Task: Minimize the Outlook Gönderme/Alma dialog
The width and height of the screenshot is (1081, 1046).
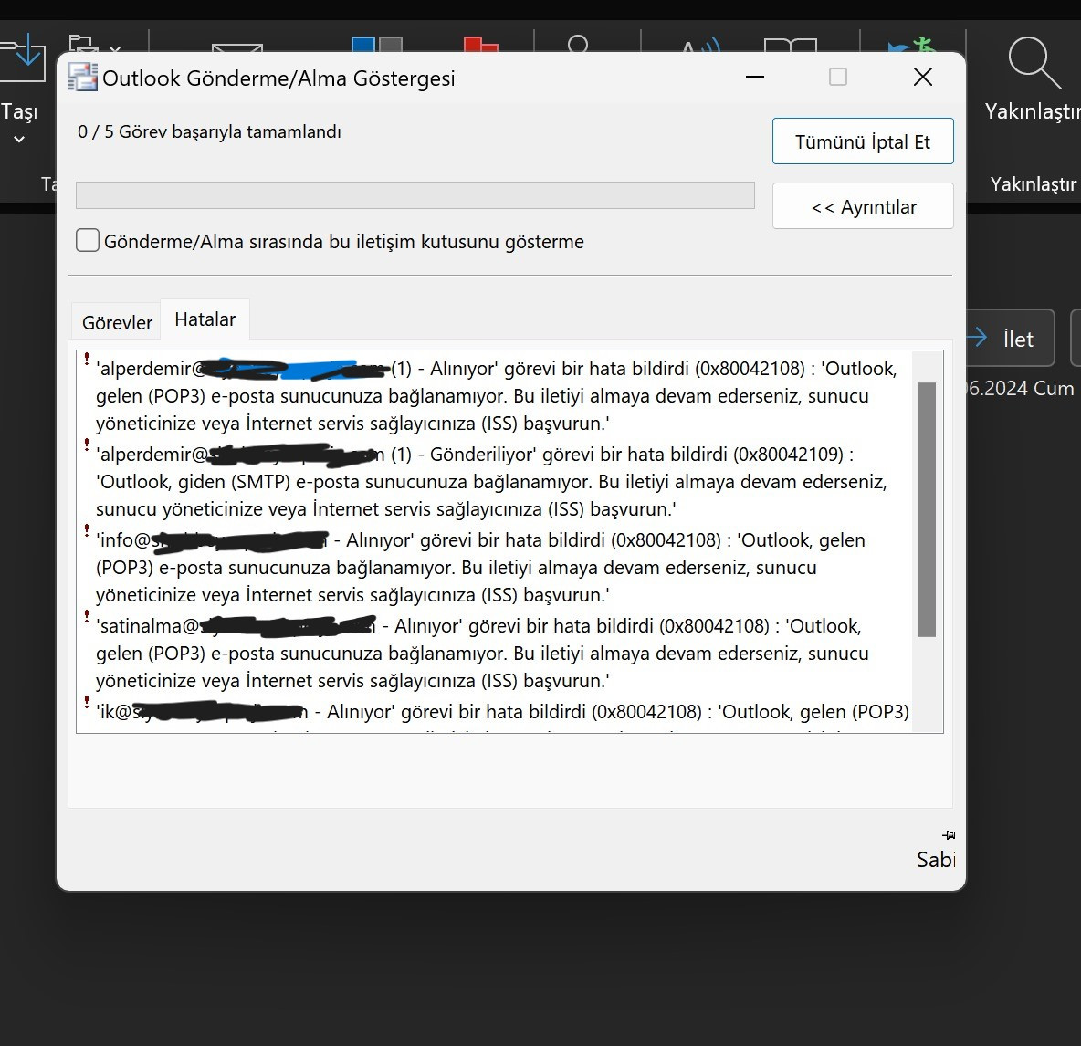Action: pos(755,77)
